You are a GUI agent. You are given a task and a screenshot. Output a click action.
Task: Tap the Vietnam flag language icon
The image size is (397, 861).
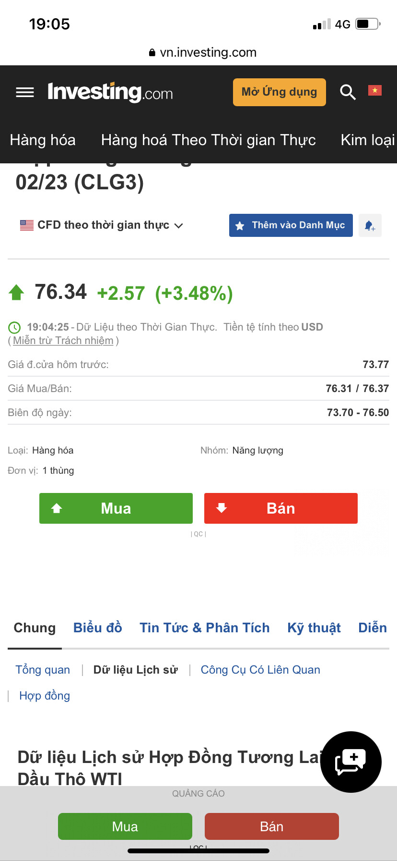[374, 90]
